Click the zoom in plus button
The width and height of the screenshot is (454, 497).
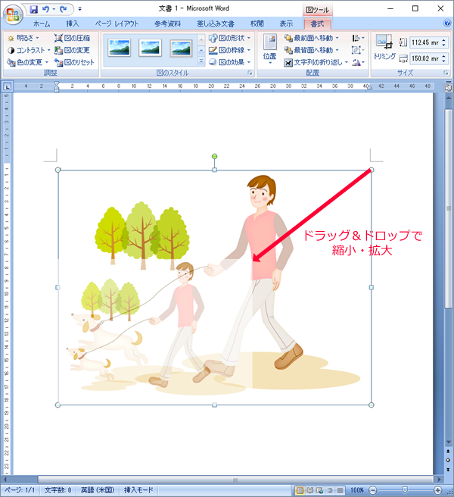(438, 490)
